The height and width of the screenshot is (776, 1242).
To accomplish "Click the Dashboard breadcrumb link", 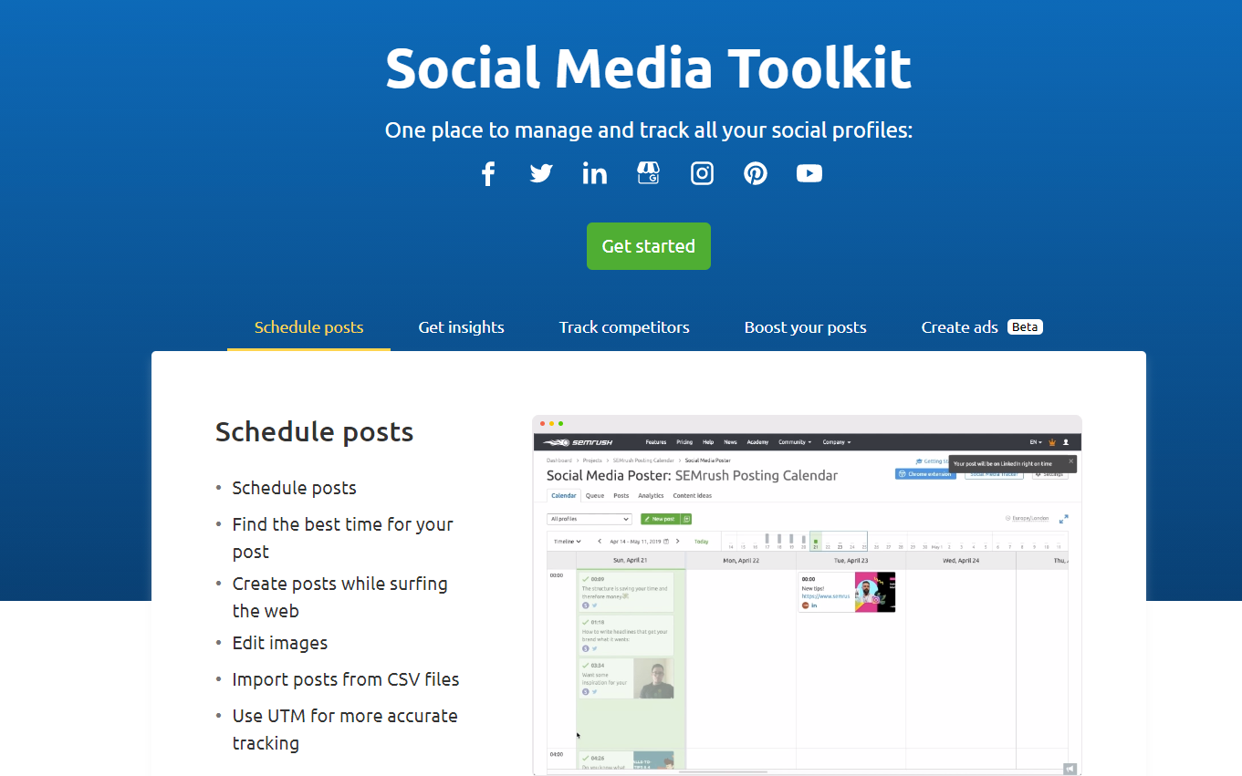I will point(559,460).
